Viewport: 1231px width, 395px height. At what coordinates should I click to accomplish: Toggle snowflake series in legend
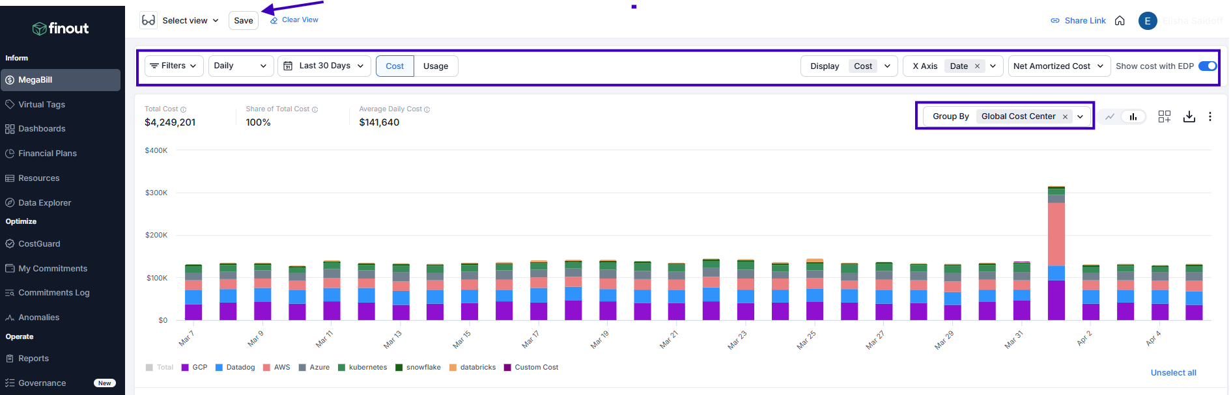click(x=418, y=368)
